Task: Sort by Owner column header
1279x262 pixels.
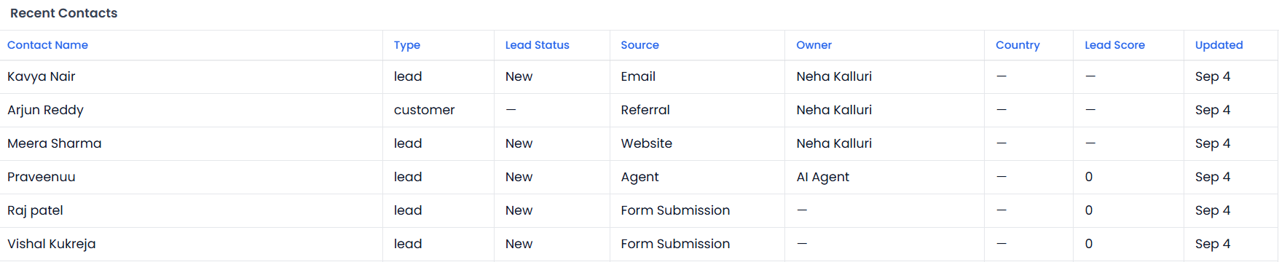Action: point(814,45)
